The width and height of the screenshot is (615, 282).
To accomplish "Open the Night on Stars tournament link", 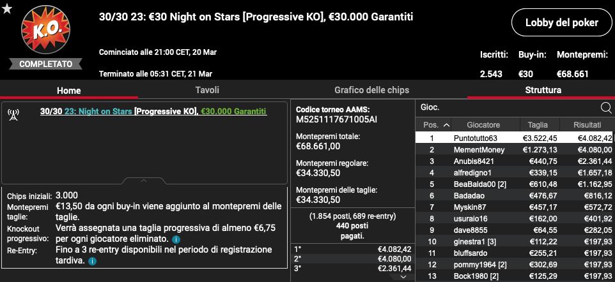I will [x=98, y=112].
